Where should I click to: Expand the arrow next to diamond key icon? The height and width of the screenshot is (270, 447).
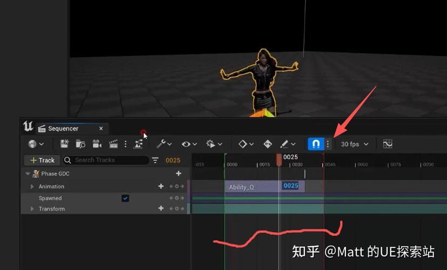(x=251, y=144)
